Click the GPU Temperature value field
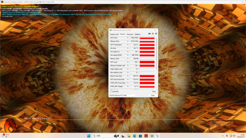 point(135,45)
